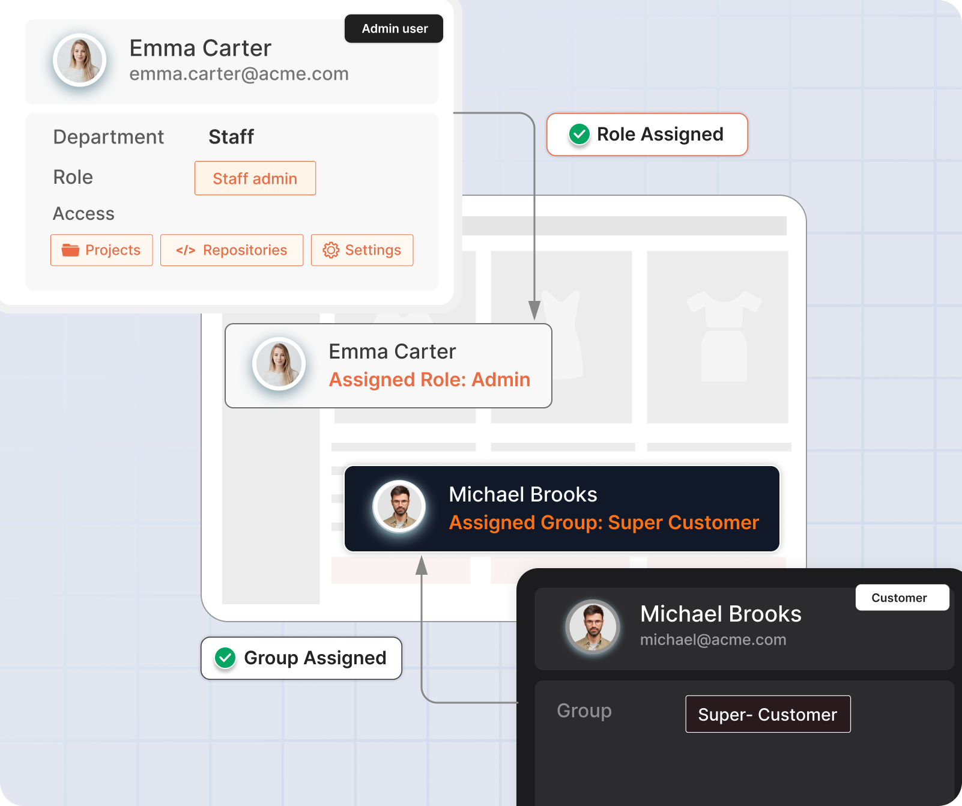Click the Admin user badge
This screenshot has height=806, width=962.
coord(394,28)
